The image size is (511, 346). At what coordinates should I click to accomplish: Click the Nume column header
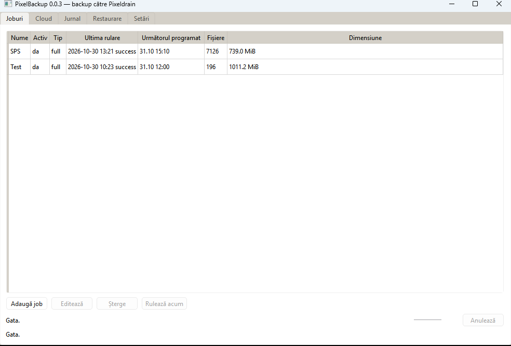(x=20, y=38)
